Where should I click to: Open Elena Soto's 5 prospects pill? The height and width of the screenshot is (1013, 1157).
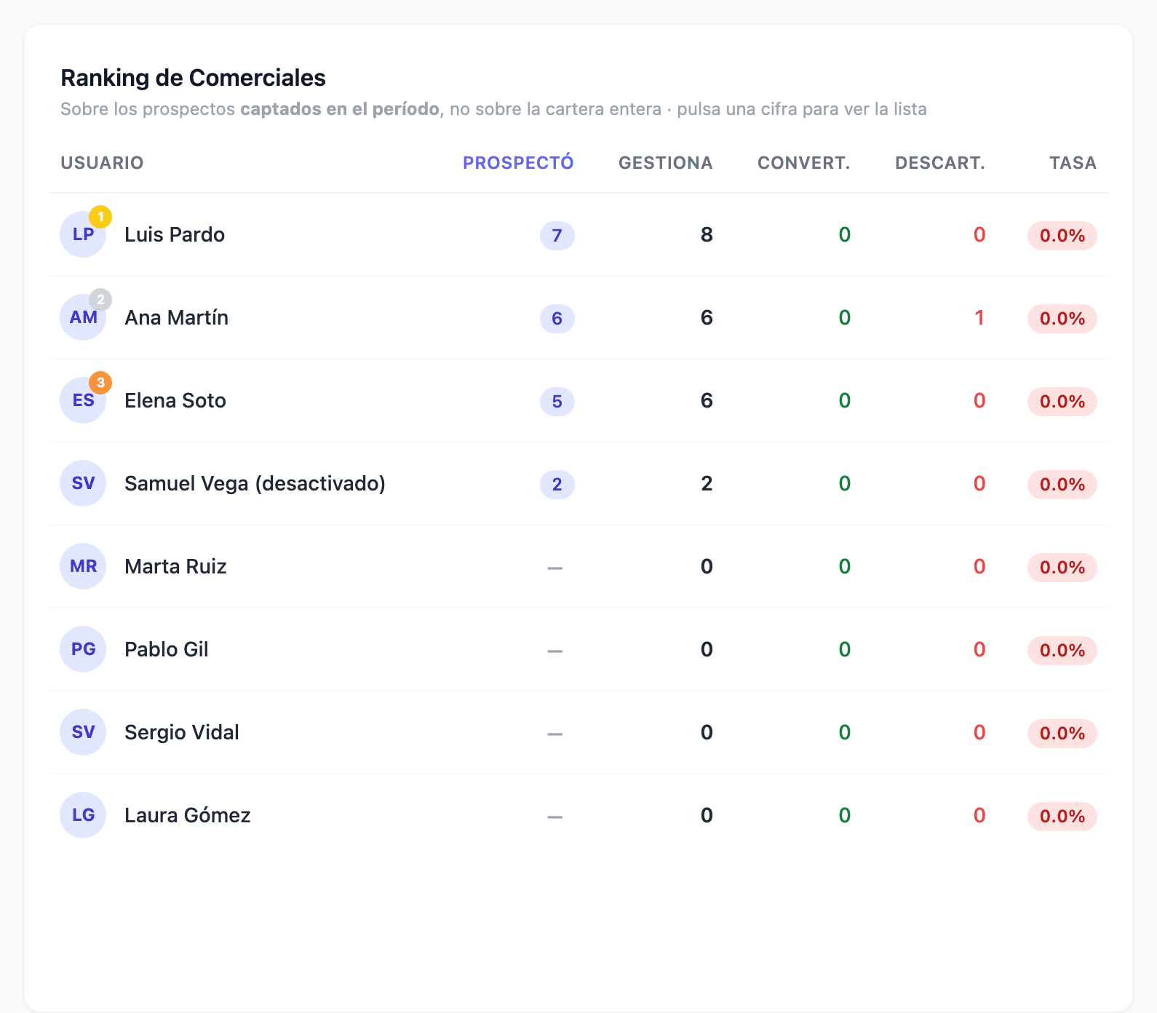pyautogui.click(x=557, y=402)
